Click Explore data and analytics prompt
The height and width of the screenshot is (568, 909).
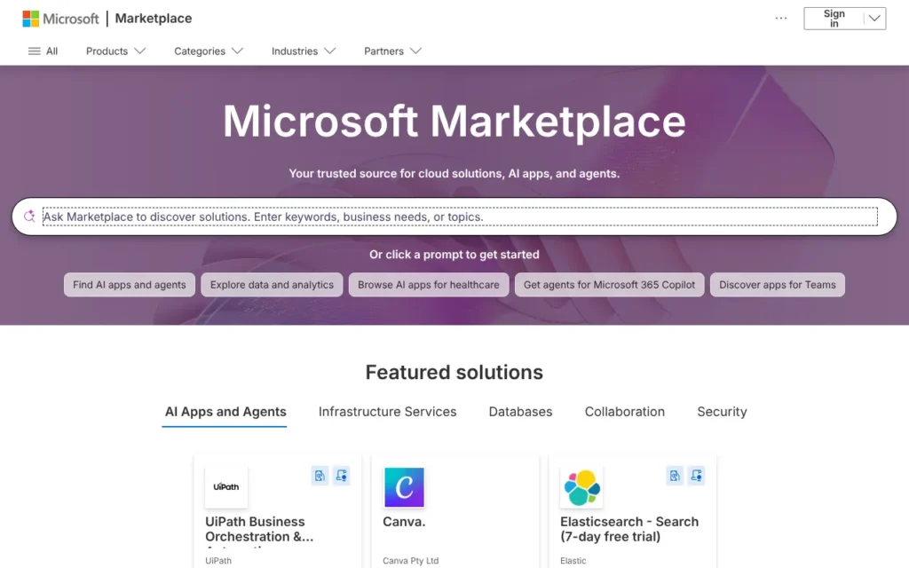272,285
